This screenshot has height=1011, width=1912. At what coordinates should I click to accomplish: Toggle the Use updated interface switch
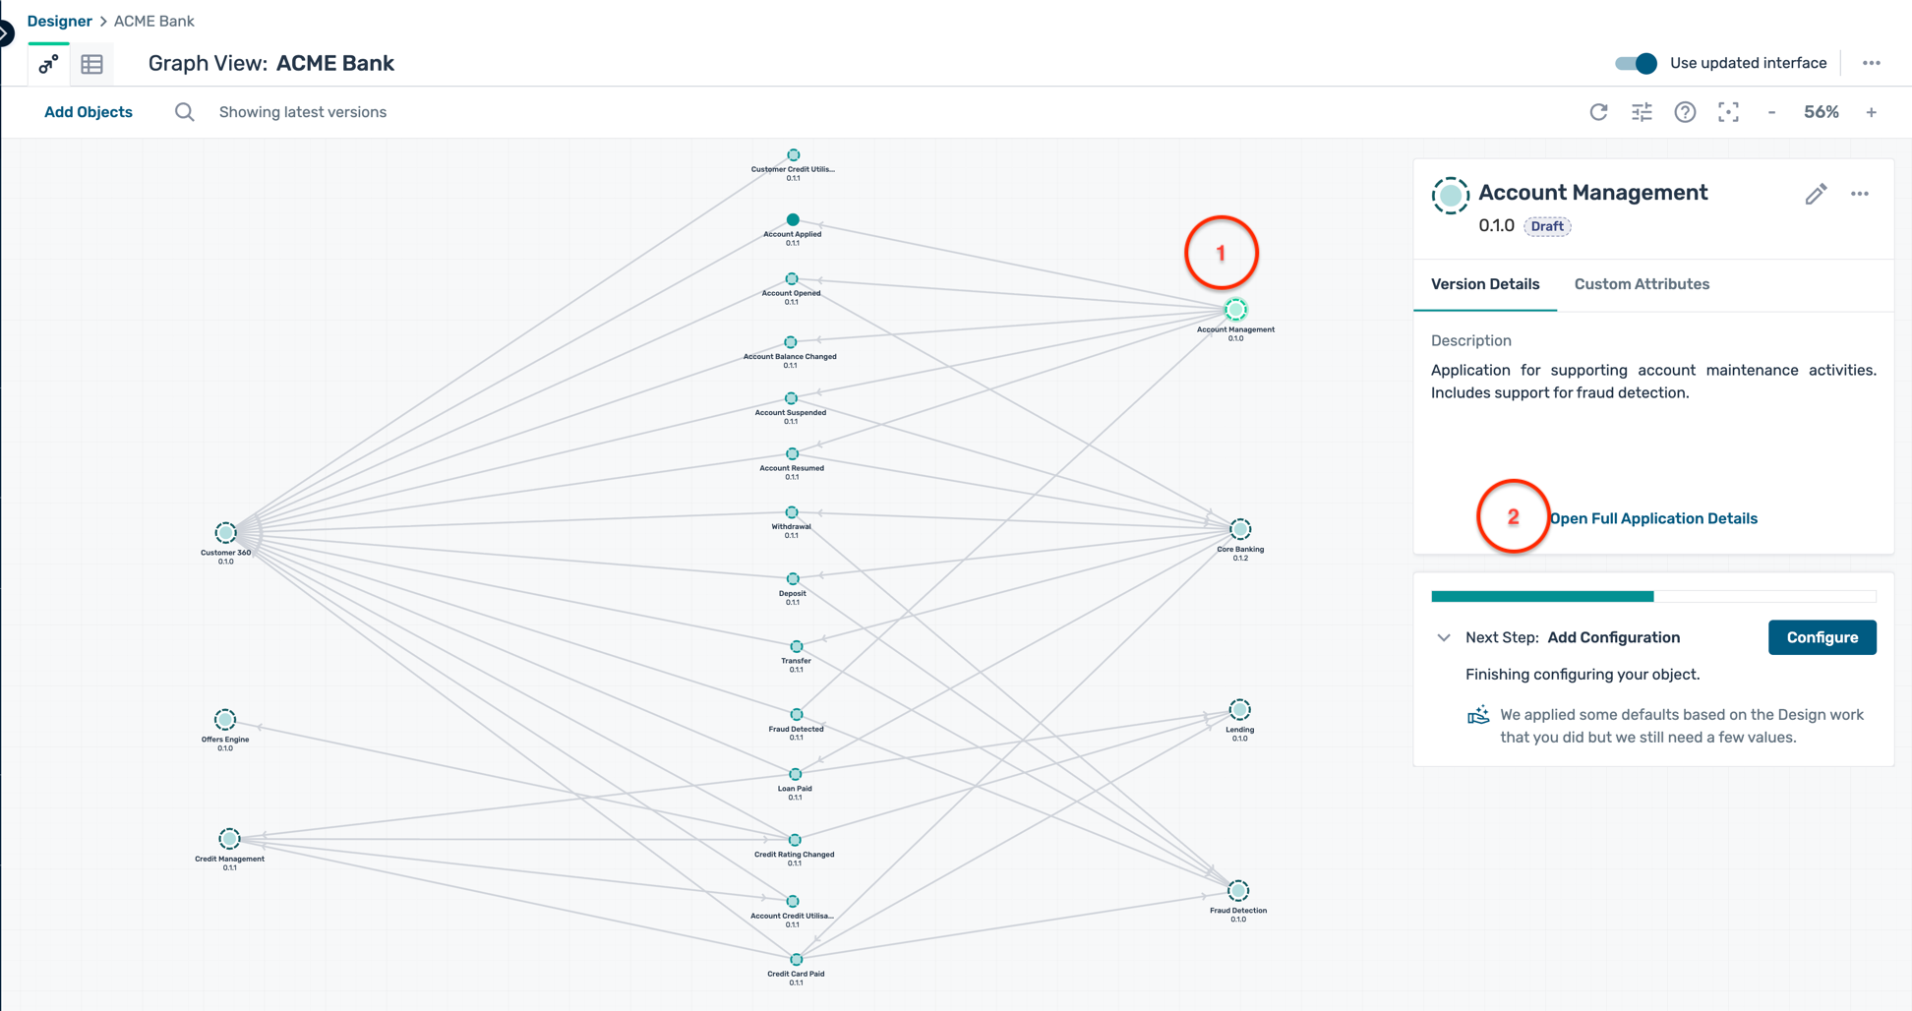coord(1636,63)
